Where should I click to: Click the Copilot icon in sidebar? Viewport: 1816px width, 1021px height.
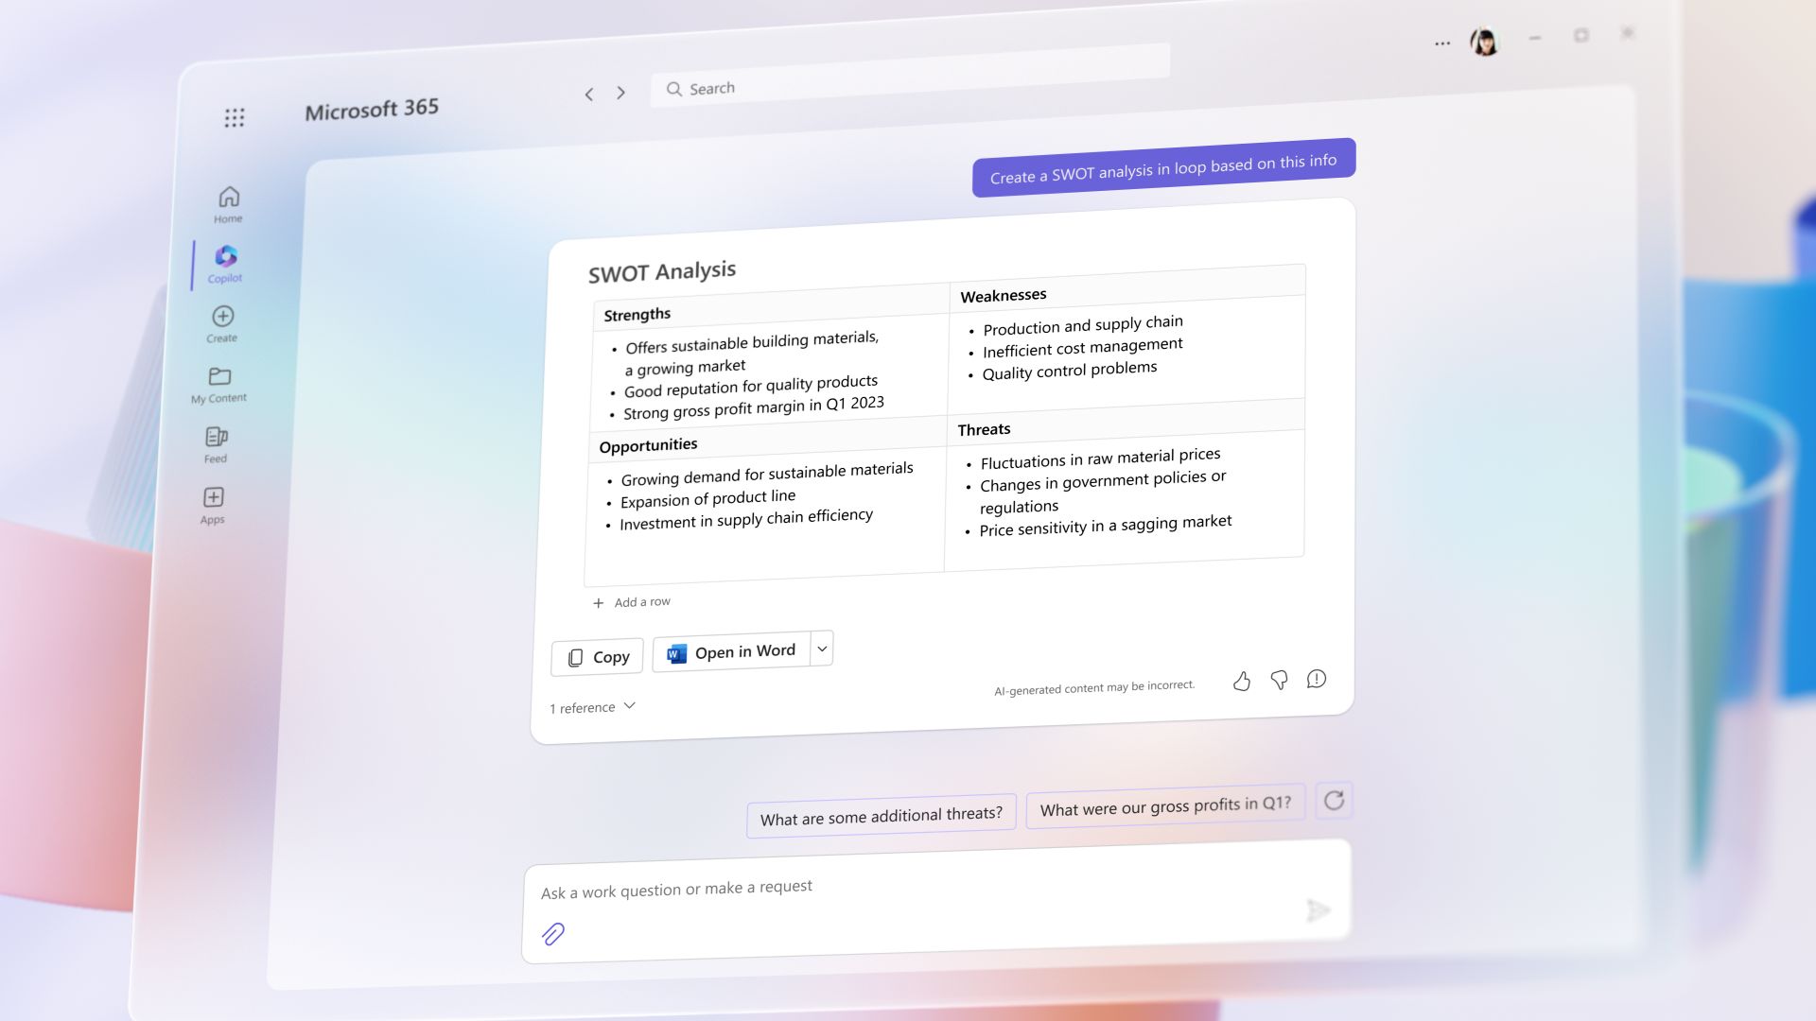[224, 257]
